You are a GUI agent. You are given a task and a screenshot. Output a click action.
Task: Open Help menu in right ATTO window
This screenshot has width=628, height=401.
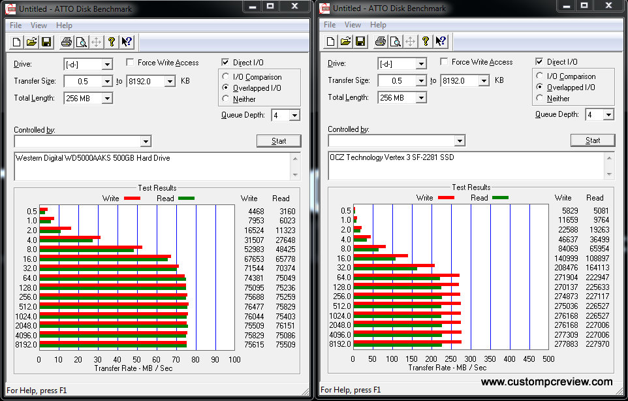pyautogui.click(x=378, y=24)
